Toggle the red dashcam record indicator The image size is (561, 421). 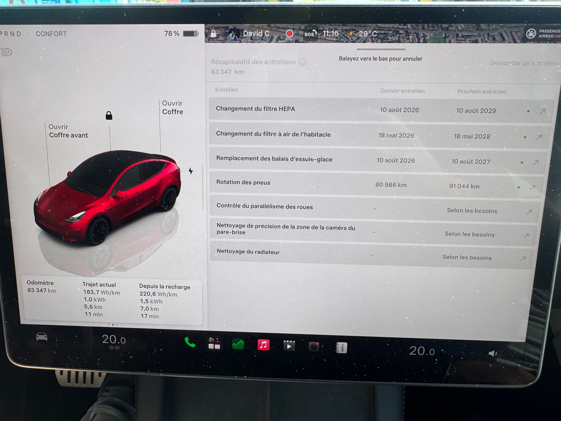pyautogui.click(x=289, y=34)
